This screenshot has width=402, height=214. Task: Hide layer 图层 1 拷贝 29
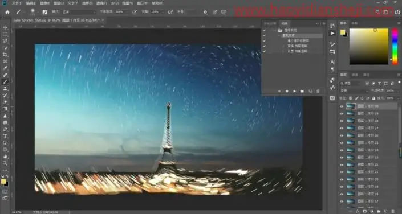(342, 113)
